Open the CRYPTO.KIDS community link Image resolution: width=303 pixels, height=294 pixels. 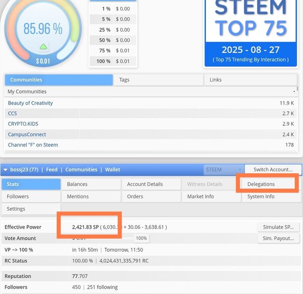23,124
